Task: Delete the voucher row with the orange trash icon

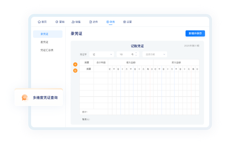Action: pyautogui.click(x=75, y=70)
